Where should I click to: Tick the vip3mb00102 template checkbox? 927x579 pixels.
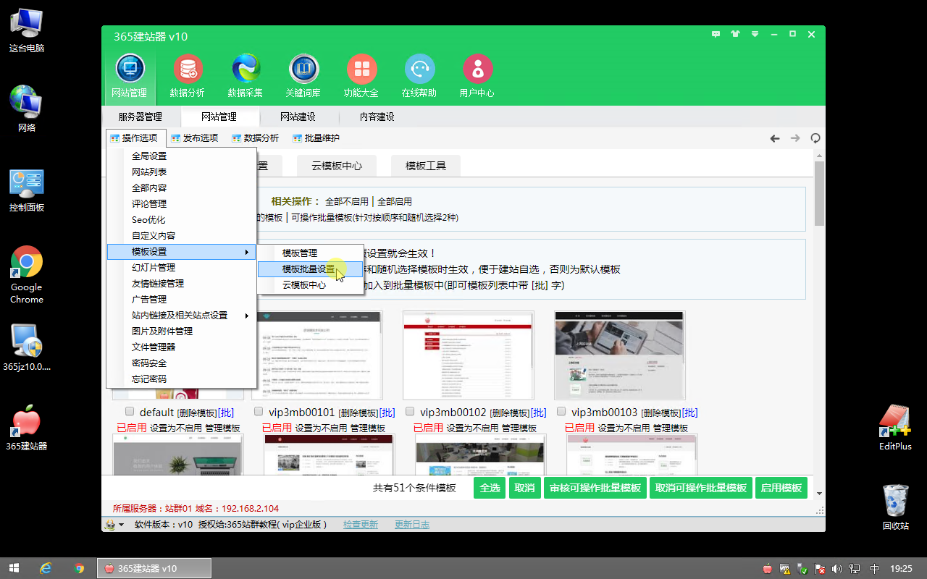coord(411,411)
